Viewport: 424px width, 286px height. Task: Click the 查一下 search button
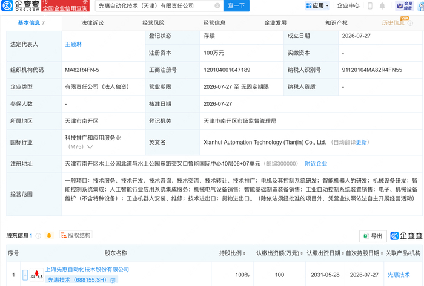tap(236, 5)
